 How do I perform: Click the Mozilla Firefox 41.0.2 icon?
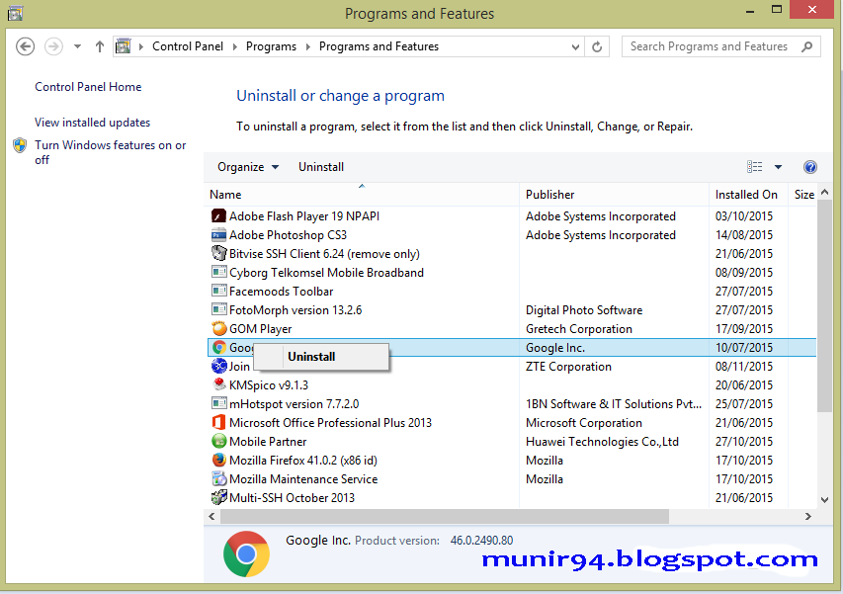click(218, 461)
